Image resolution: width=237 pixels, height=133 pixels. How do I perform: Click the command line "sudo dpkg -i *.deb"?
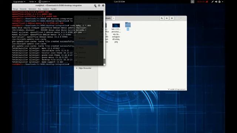click(x=81, y=25)
